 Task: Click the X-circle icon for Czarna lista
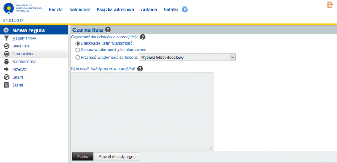coord(7,54)
